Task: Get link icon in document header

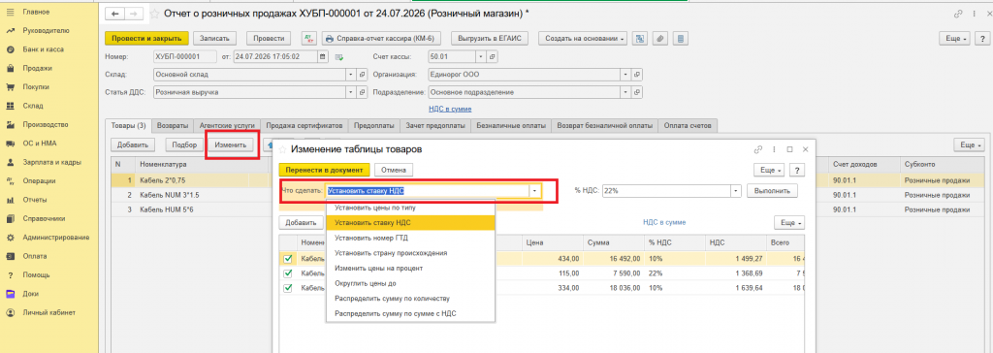Action: coord(957,14)
